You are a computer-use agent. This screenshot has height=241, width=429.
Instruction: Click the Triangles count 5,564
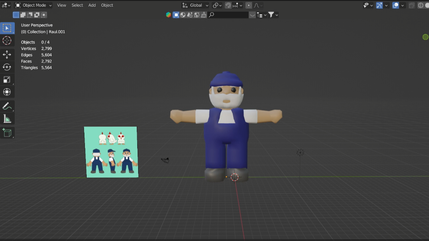coord(46,67)
